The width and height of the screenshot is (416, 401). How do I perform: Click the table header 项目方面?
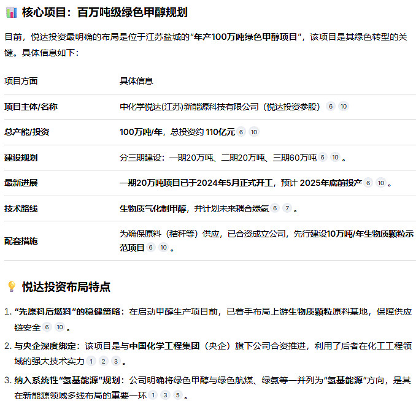21,81
